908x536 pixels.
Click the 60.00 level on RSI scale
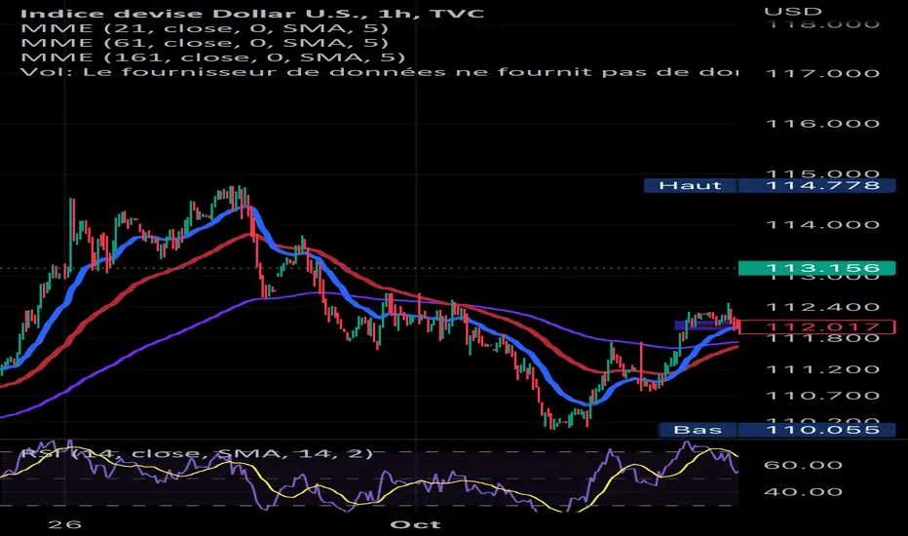[x=803, y=465]
